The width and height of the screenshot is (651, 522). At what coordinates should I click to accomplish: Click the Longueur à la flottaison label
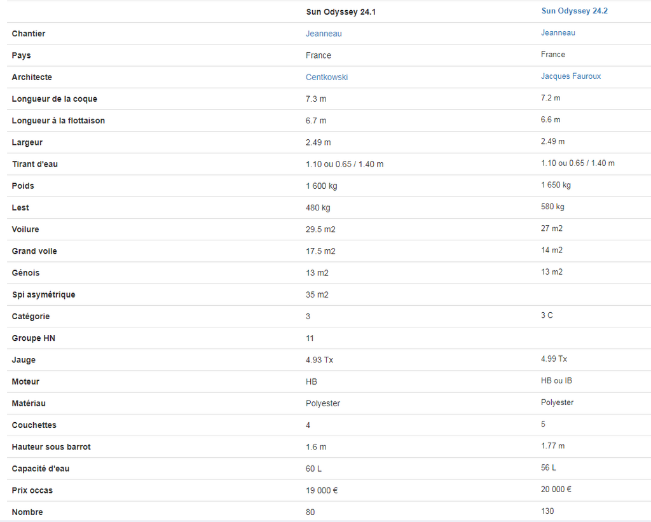pyautogui.click(x=58, y=121)
